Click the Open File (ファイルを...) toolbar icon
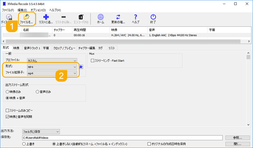 [x=26, y=19]
